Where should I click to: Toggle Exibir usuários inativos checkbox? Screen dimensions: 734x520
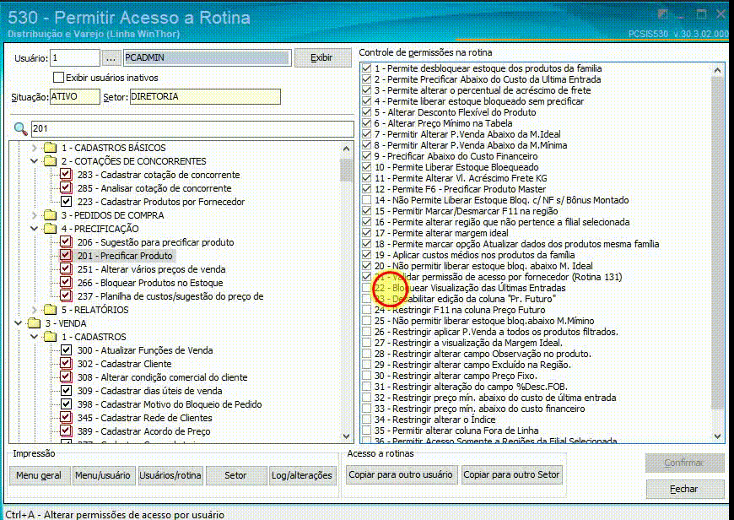pyautogui.click(x=58, y=78)
